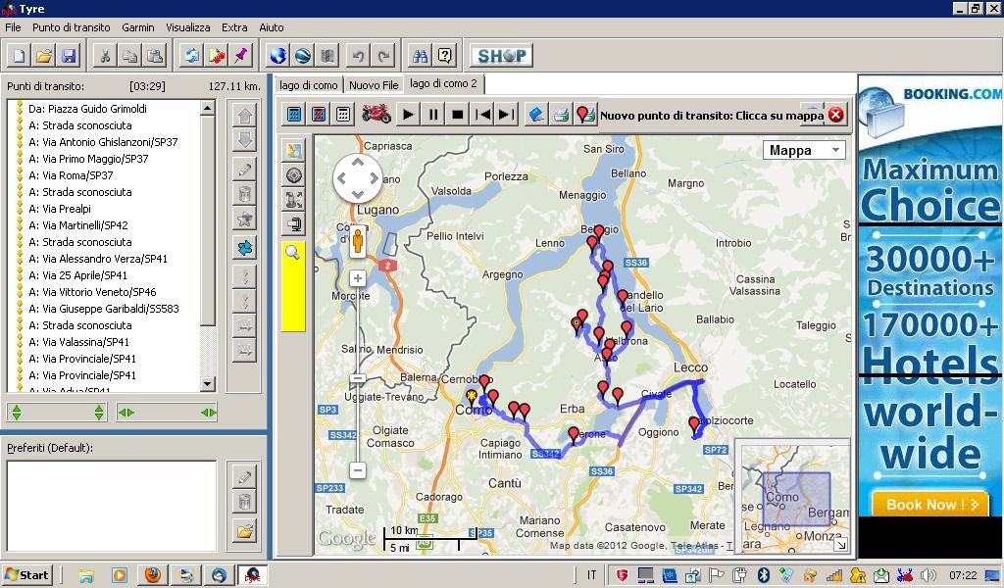Edit favorite with pencil beside Preferiti list
The image size is (1004, 588).
pos(244,477)
